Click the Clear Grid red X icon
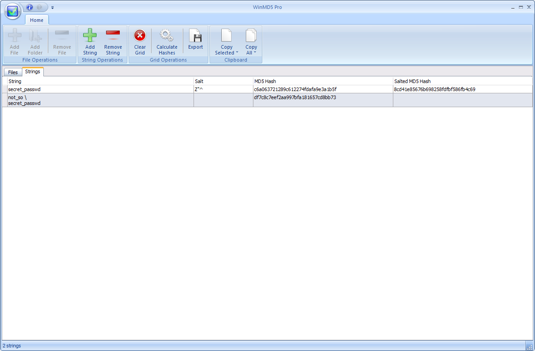The width and height of the screenshot is (535, 351). [x=140, y=35]
